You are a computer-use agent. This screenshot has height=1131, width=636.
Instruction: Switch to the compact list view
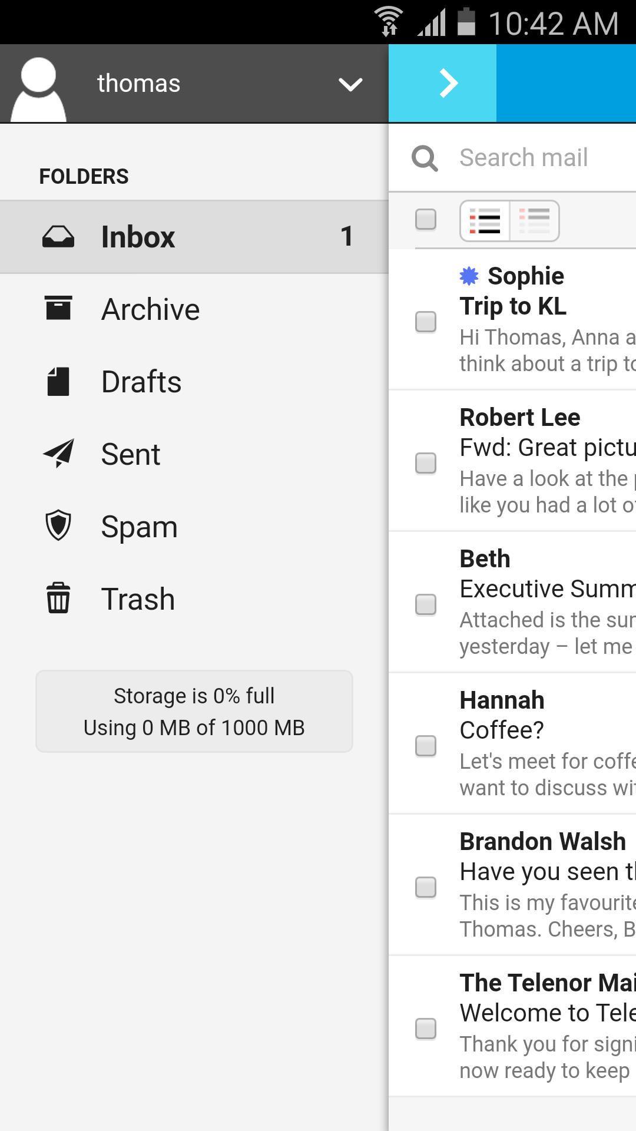(534, 221)
